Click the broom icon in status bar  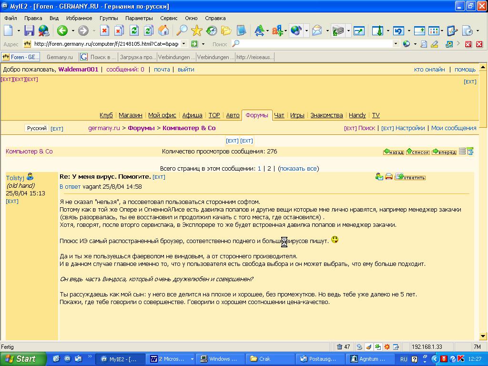coord(368,347)
